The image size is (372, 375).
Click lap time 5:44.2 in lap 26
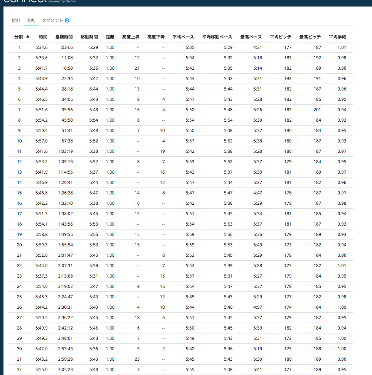[42, 307]
